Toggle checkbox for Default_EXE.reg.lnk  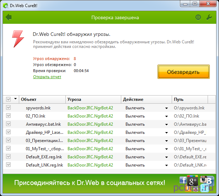point(9,157)
